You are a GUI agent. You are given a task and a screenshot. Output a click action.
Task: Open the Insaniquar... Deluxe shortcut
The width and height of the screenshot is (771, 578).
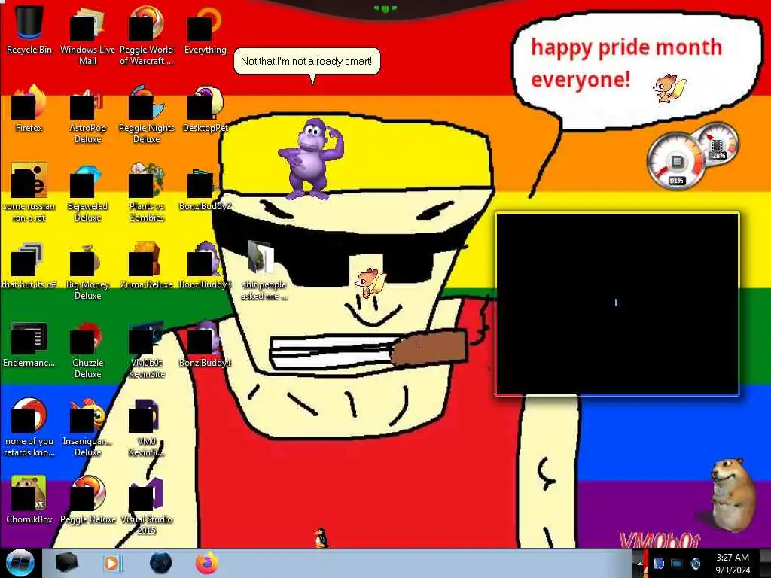[87, 427]
